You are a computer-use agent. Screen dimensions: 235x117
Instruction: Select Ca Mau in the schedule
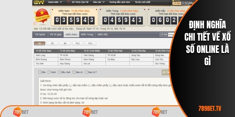117,59
